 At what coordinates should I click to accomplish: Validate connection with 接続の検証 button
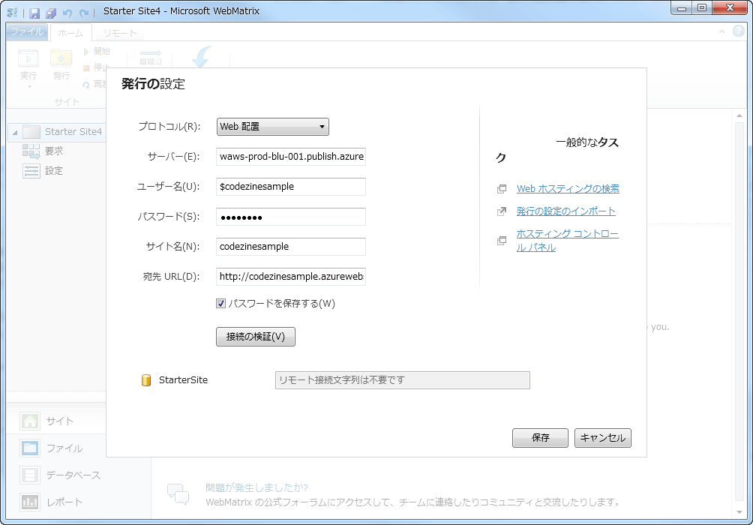tap(256, 337)
